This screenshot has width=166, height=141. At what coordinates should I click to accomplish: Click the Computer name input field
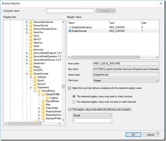click(x=70, y=11)
